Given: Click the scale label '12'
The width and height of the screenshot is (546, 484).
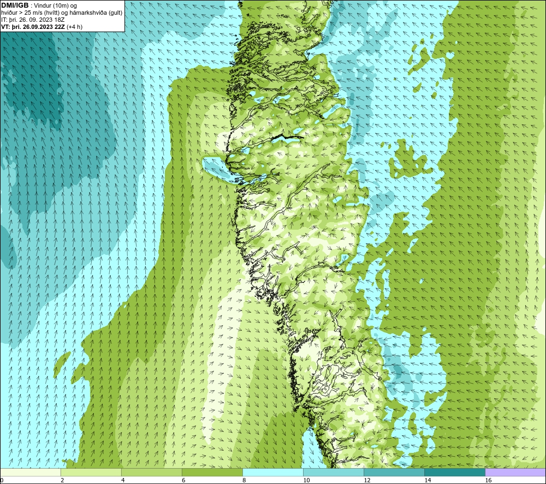Looking at the screenshot, I should click(x=367, y=480).
